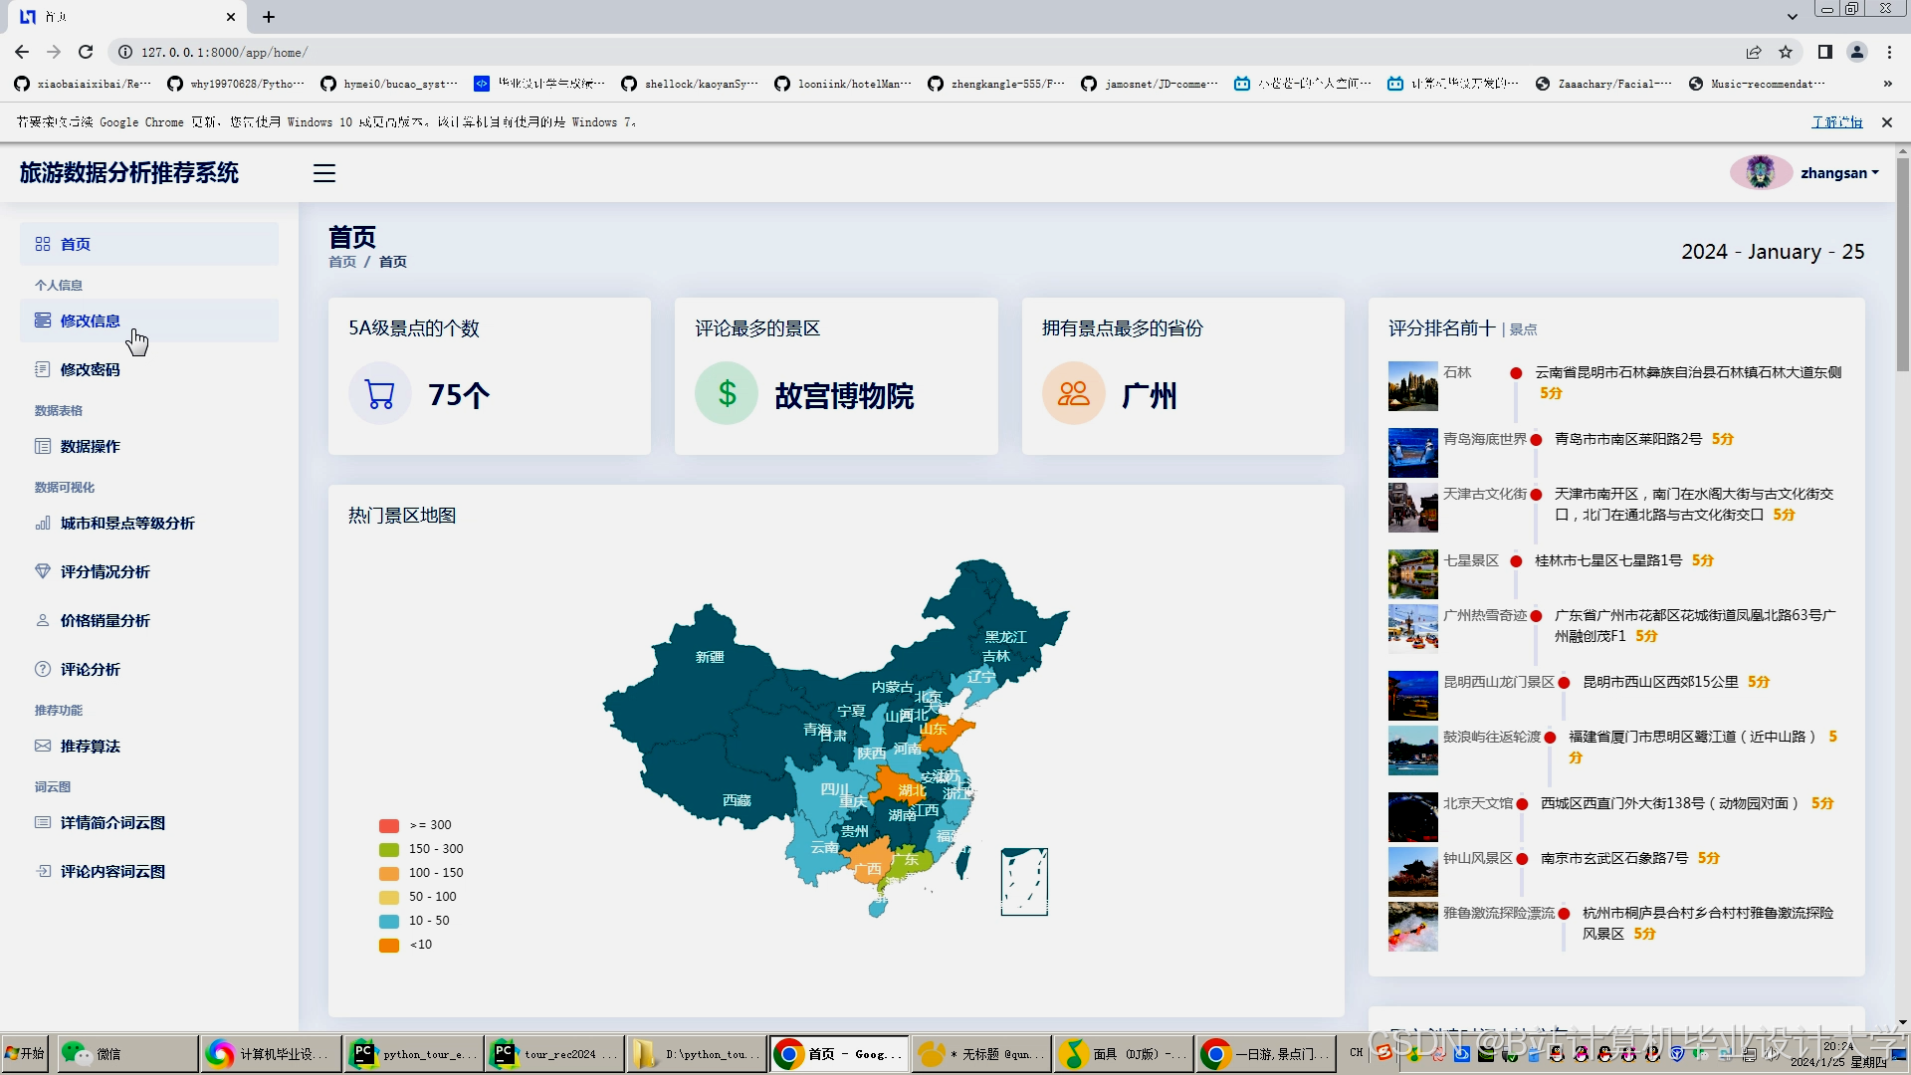Open the 修改密码 sidebar link
The height and width of the screenshot is (1075, 1911).
[90, 369]
